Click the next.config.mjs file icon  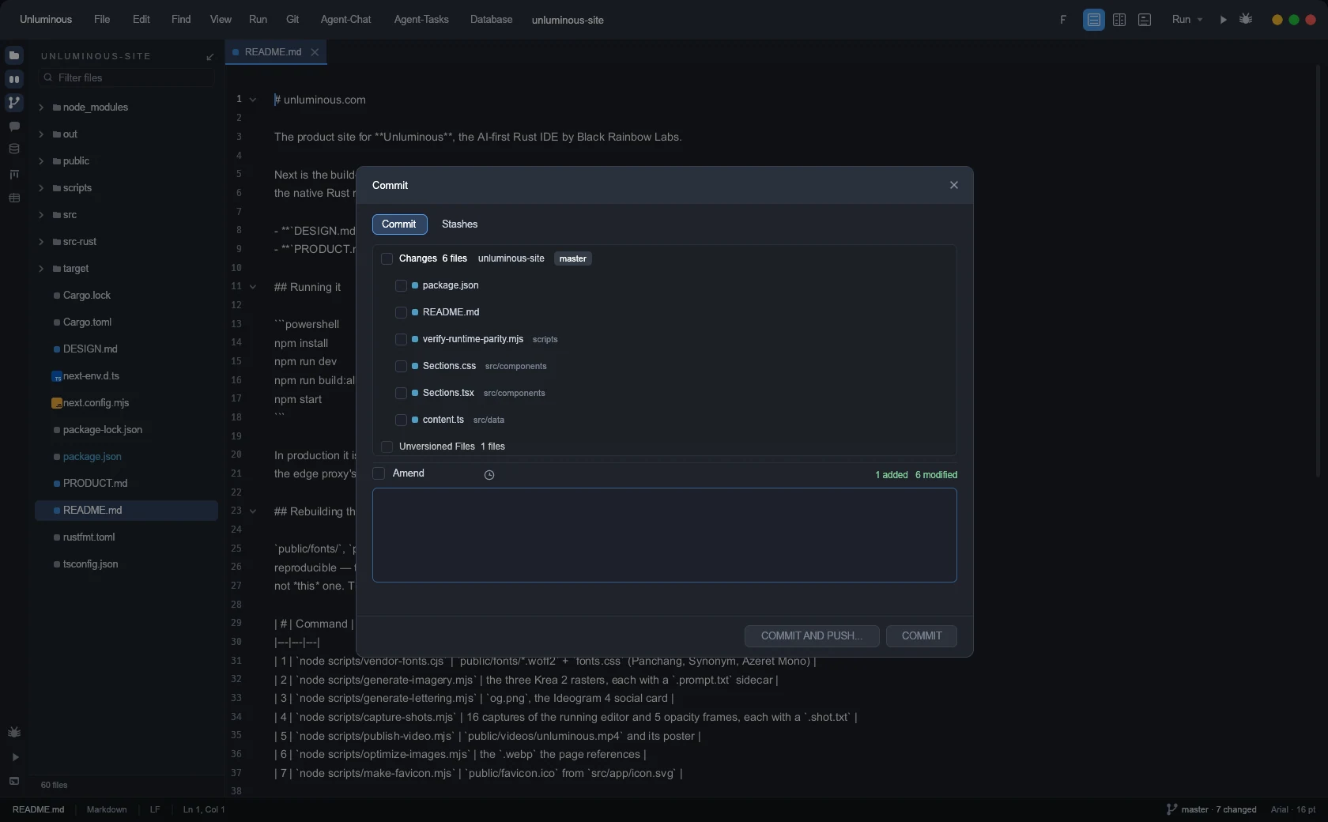click(x=57, y=403)
